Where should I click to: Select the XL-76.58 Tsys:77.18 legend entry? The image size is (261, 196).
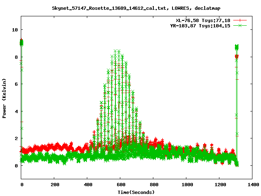(x=203, y=20)
